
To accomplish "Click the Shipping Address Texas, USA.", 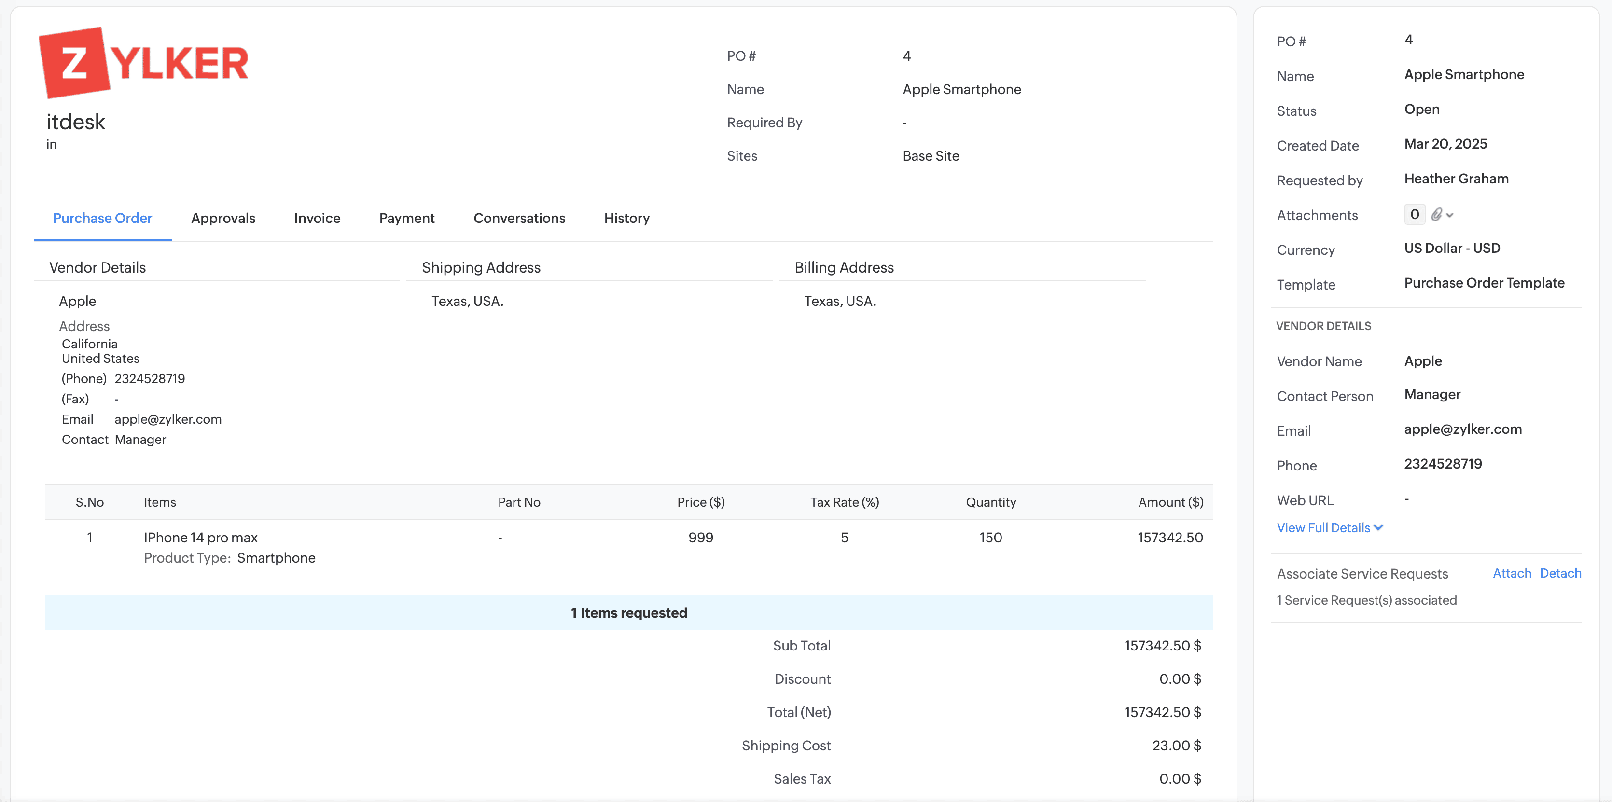I will point(468,302).
